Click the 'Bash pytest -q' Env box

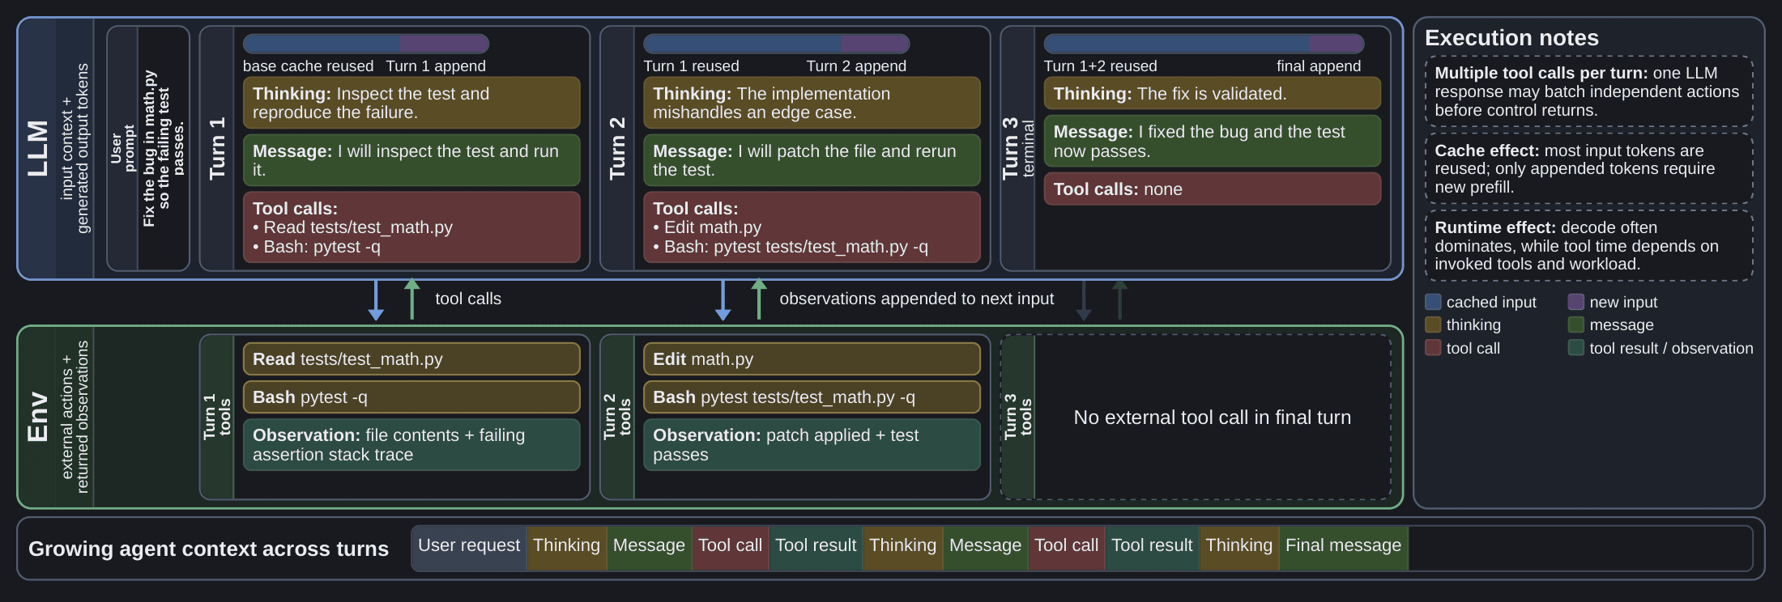point(411,397)
